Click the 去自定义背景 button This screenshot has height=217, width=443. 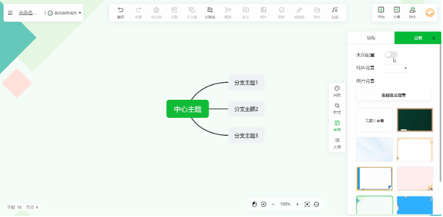(393, 95)
